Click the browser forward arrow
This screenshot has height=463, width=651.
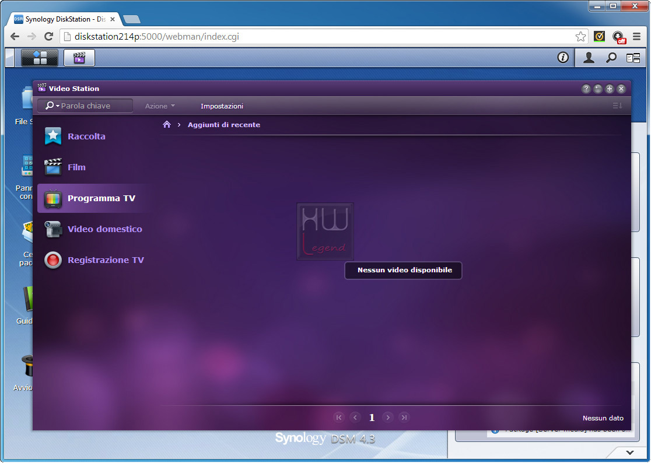coord(32,37)
